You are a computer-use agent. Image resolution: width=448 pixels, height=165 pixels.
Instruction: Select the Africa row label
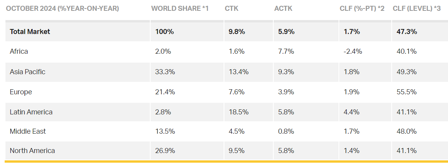pyautogui.click(x=19, y=51)
